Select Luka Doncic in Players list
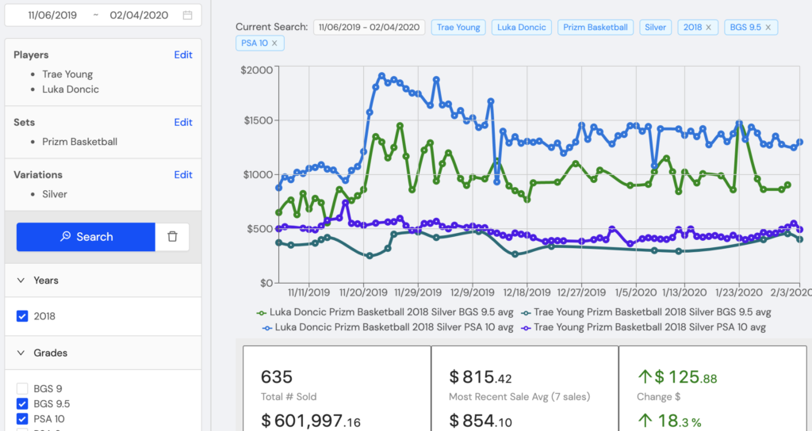812x431 pixels. pos(71,90)
